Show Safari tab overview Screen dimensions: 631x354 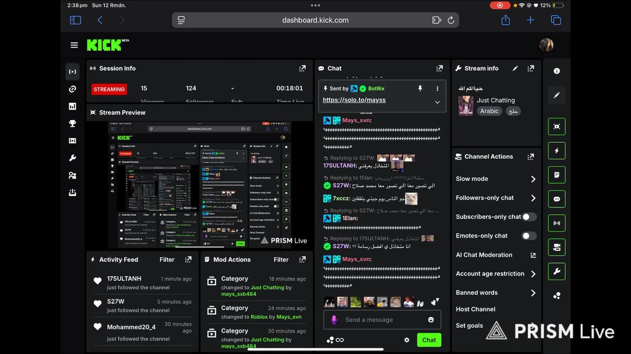pyautogui.click(x=556, y=20)
